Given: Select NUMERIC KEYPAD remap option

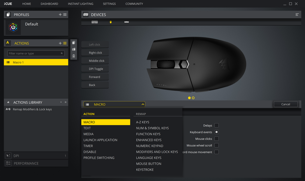Looking at the screenshot, I should coord(150,146).
